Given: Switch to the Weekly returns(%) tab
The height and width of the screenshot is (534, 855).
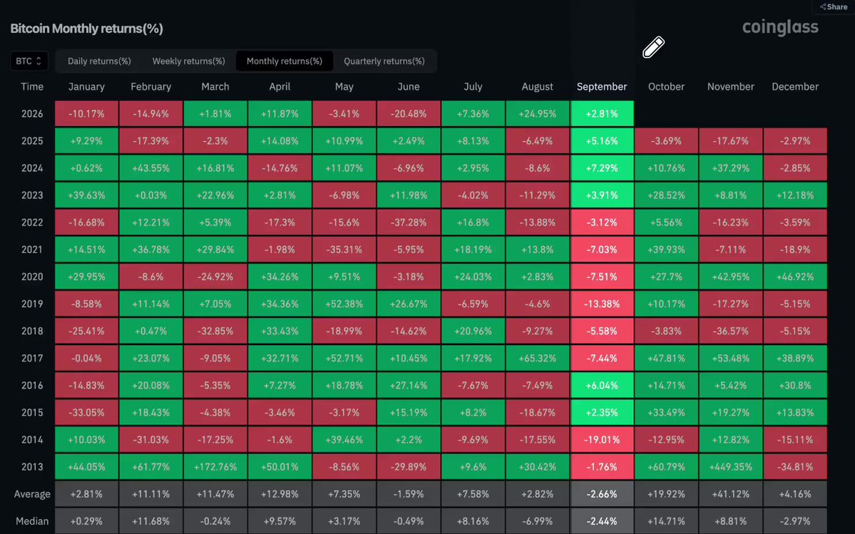Looking at the screenshot, I should point(189,61).
